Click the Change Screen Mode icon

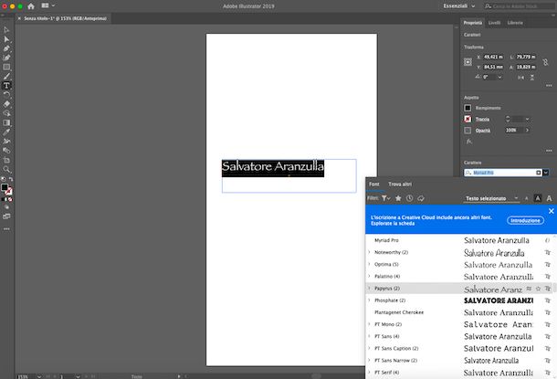(6, 216)
